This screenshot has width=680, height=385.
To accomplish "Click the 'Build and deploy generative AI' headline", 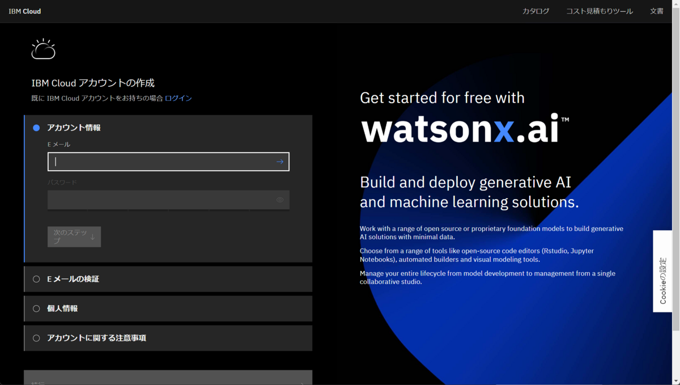I will tap(469, 192).
